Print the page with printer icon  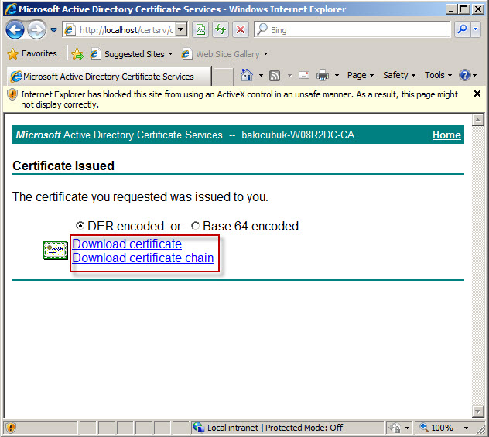323,75
